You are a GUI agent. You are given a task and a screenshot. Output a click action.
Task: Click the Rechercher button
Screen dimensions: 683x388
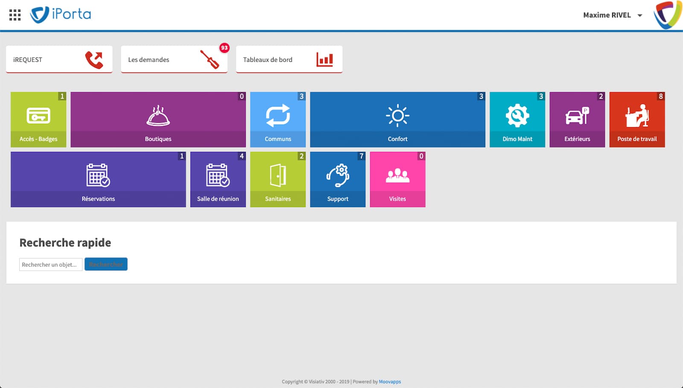tap(106, 264)
